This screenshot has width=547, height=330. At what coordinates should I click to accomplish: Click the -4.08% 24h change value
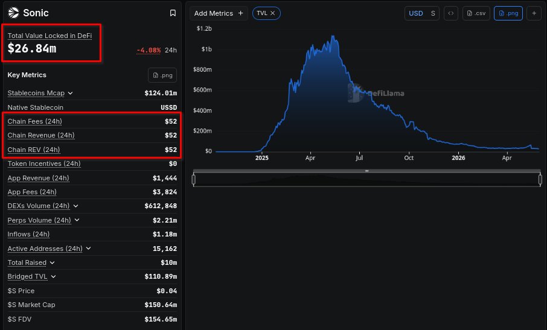click(x=149, y=50)
